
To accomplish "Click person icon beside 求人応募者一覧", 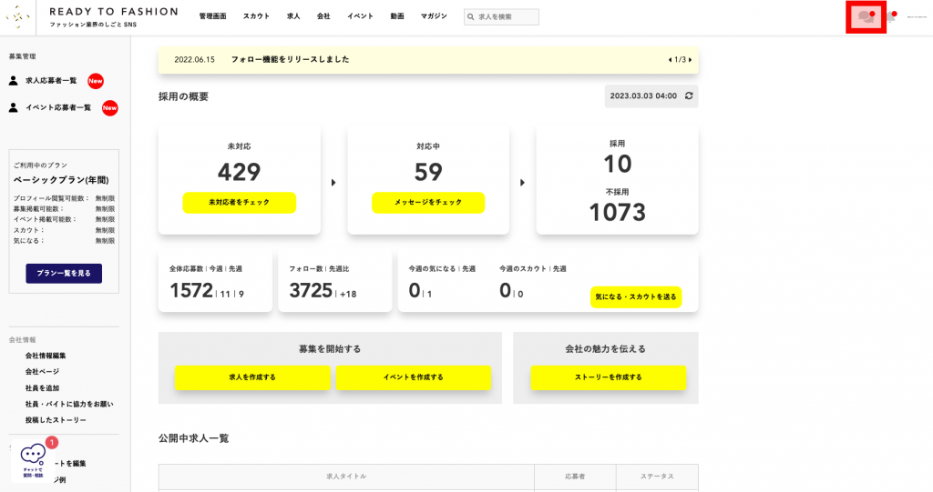I will (14, 81).
